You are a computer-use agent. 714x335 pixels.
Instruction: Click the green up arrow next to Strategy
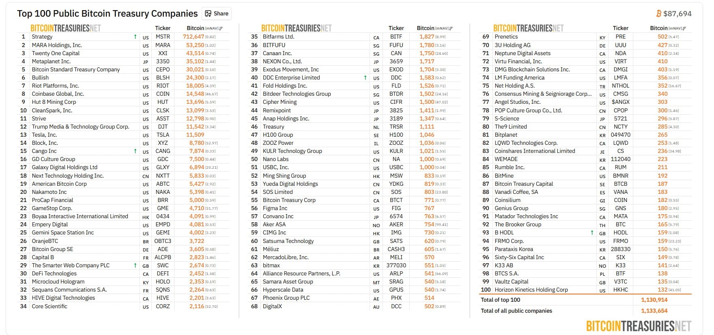click(x=135, y=37)
